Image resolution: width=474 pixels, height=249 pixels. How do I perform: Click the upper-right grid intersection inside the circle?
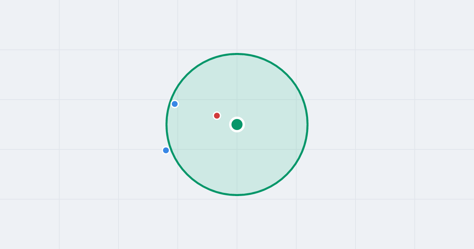pos(296,100)
